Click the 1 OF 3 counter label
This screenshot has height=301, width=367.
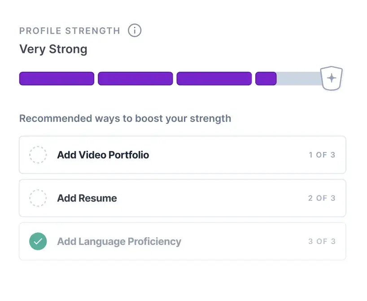click(x=322, y=155)
